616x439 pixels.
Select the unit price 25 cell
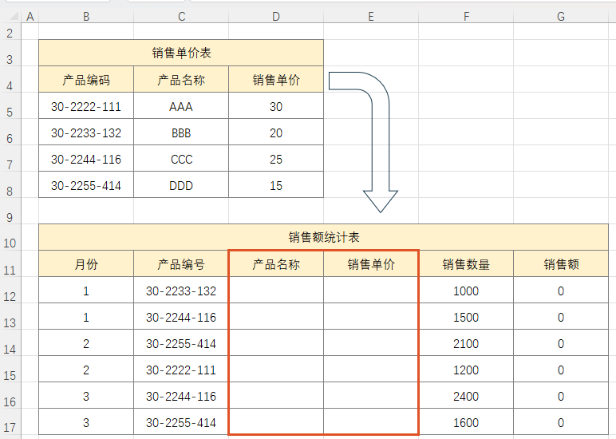(276, 159)
